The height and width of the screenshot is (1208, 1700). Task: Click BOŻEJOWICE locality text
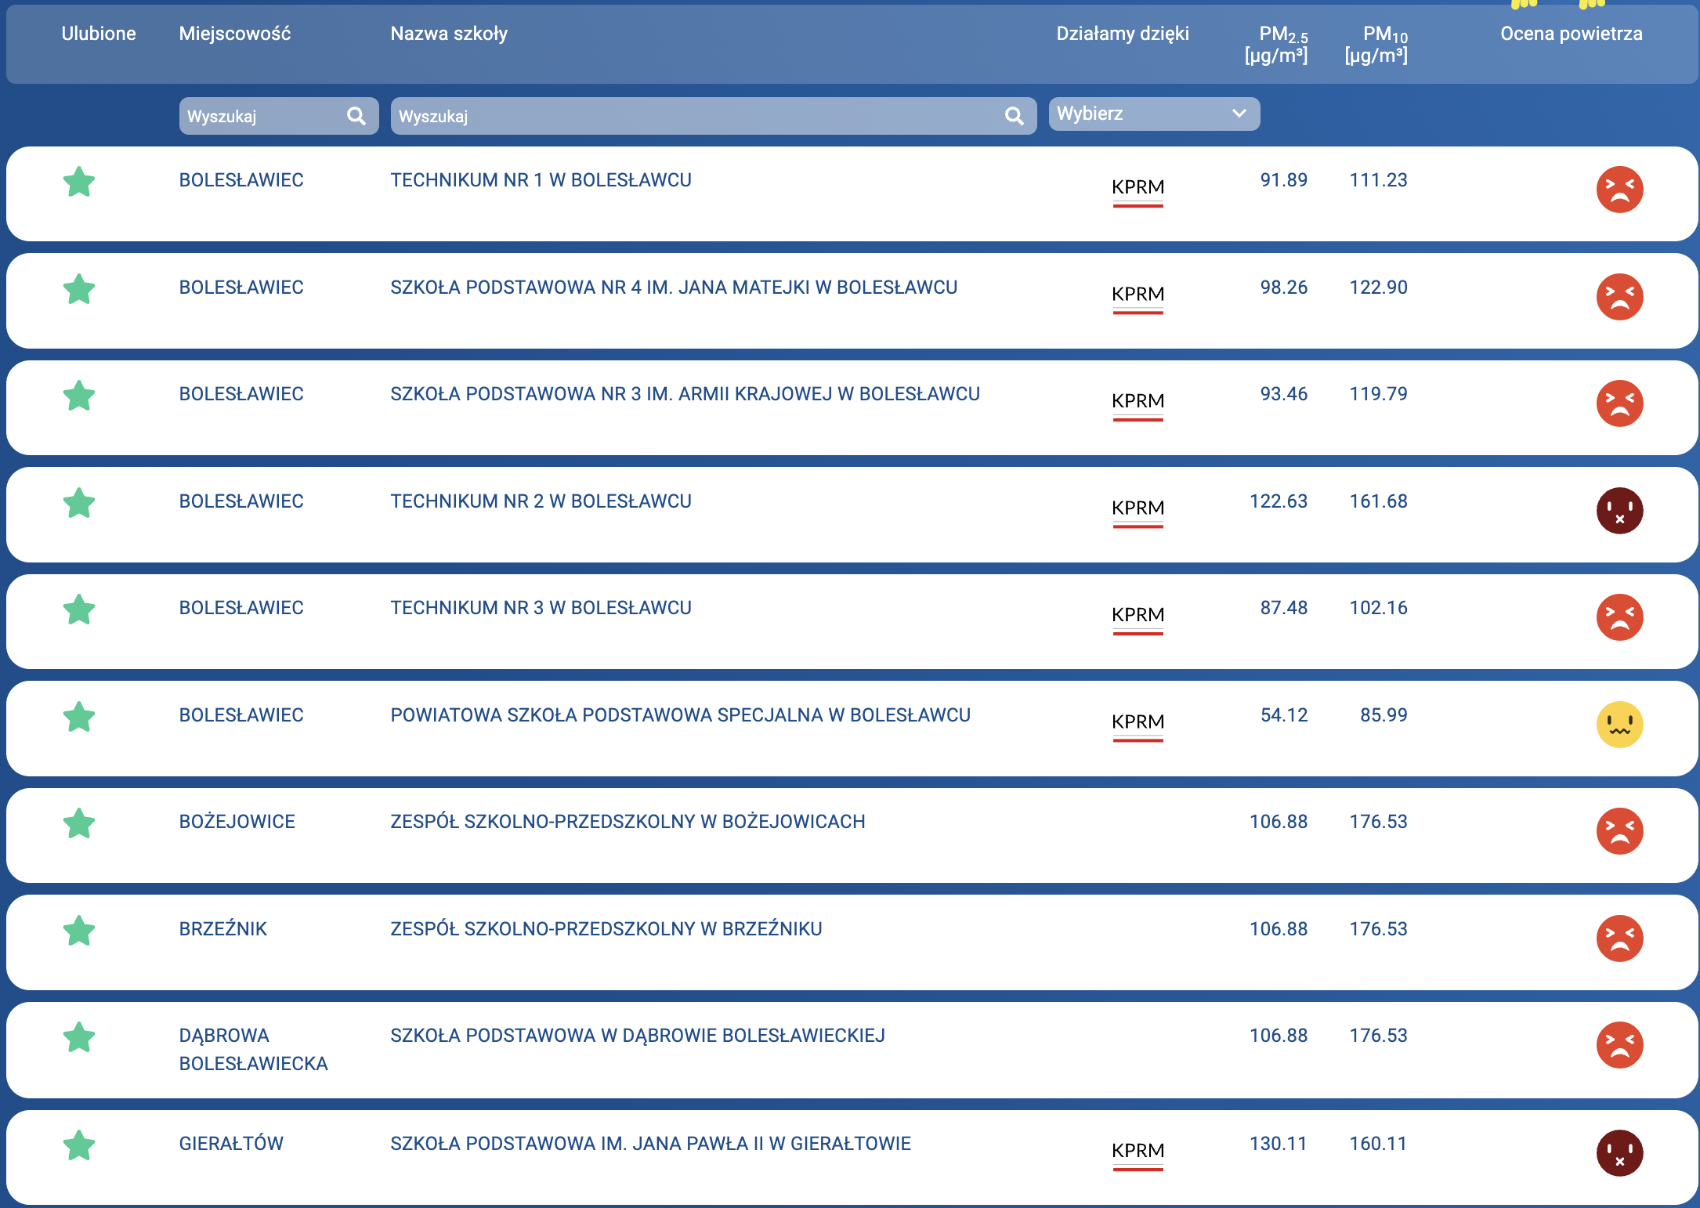point(237,822)
